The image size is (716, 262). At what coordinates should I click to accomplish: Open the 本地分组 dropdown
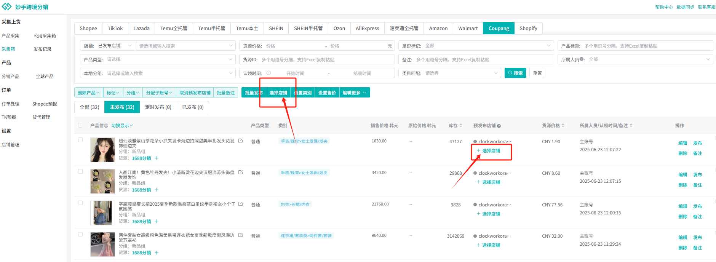coord(158,73)
